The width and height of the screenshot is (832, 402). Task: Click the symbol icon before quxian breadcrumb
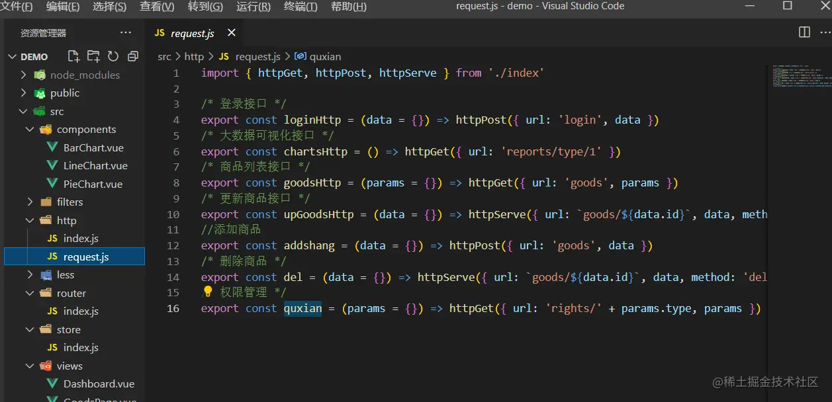[x=300, y=56]
